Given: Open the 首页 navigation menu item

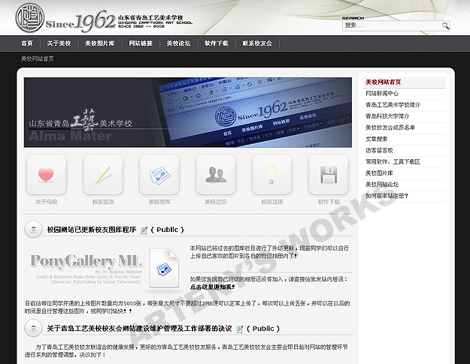Looking at the screenshot, I should (x=19, y=44).
